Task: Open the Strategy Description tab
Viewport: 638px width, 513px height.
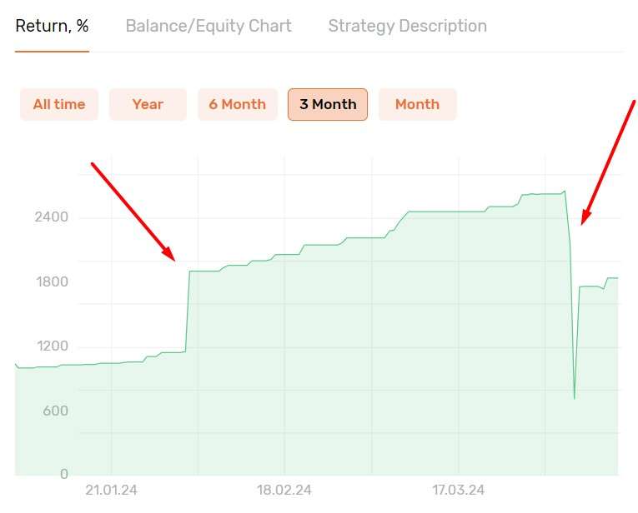Action: click(407, 26)
